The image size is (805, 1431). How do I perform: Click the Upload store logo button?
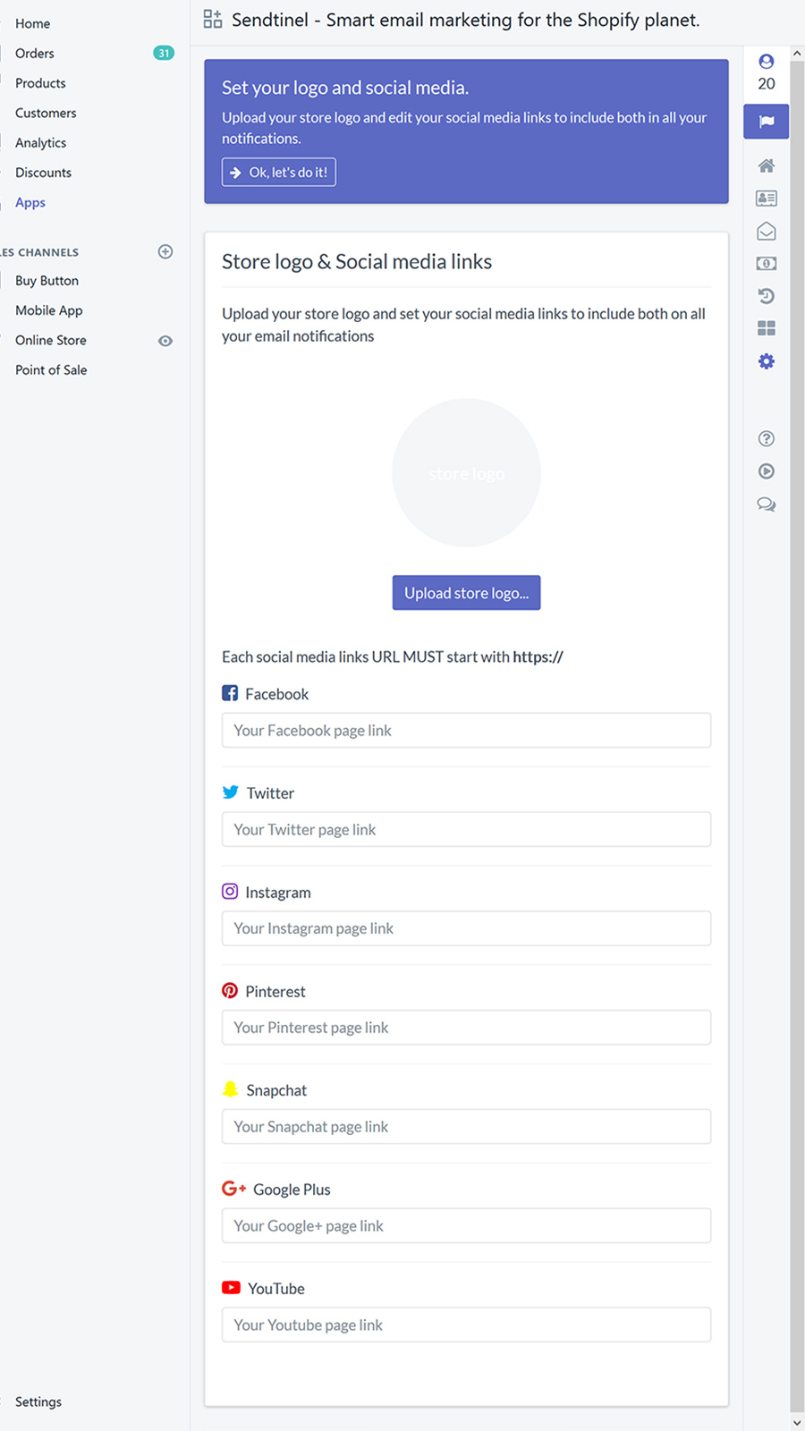(x=466, y=593)
